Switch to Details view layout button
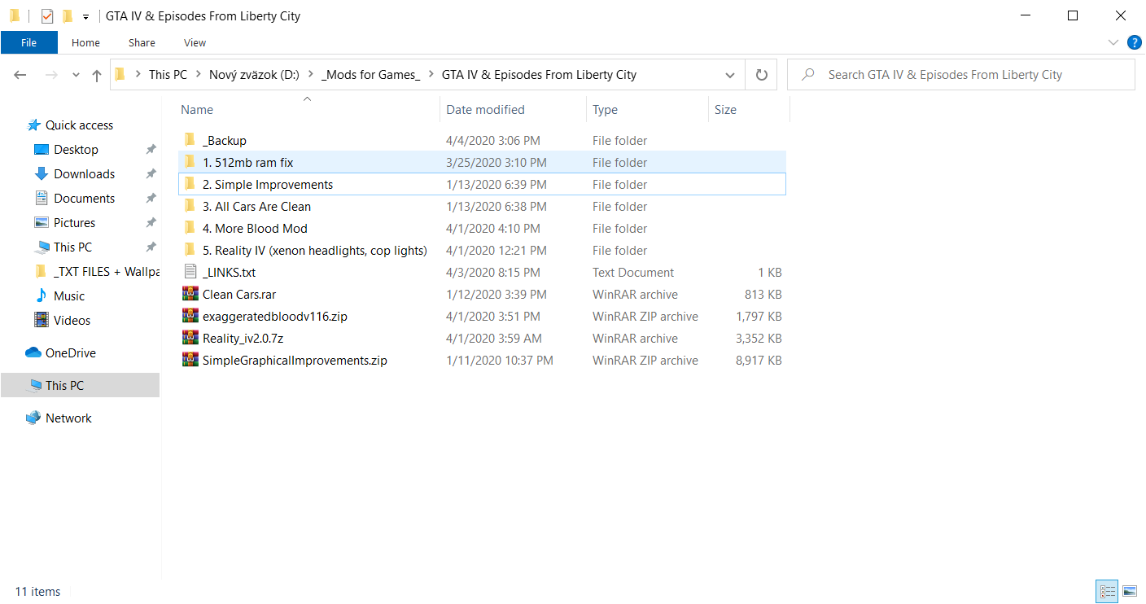1146x604 pixels. (1107, 591)
